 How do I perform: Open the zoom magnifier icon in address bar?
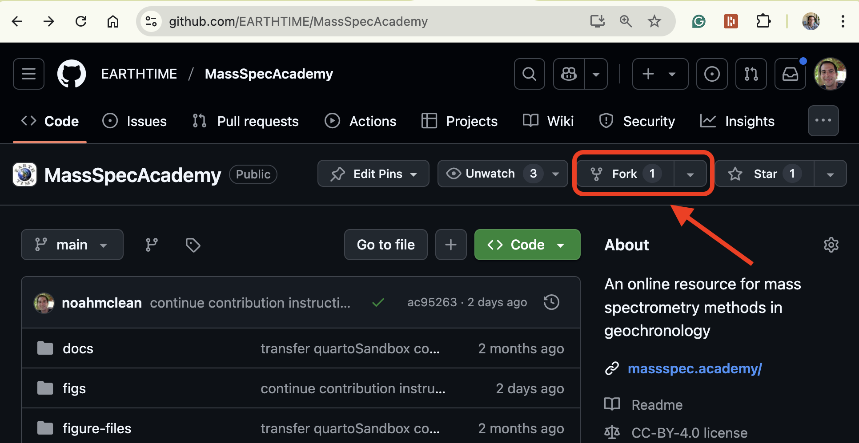[x=626, y=21]
